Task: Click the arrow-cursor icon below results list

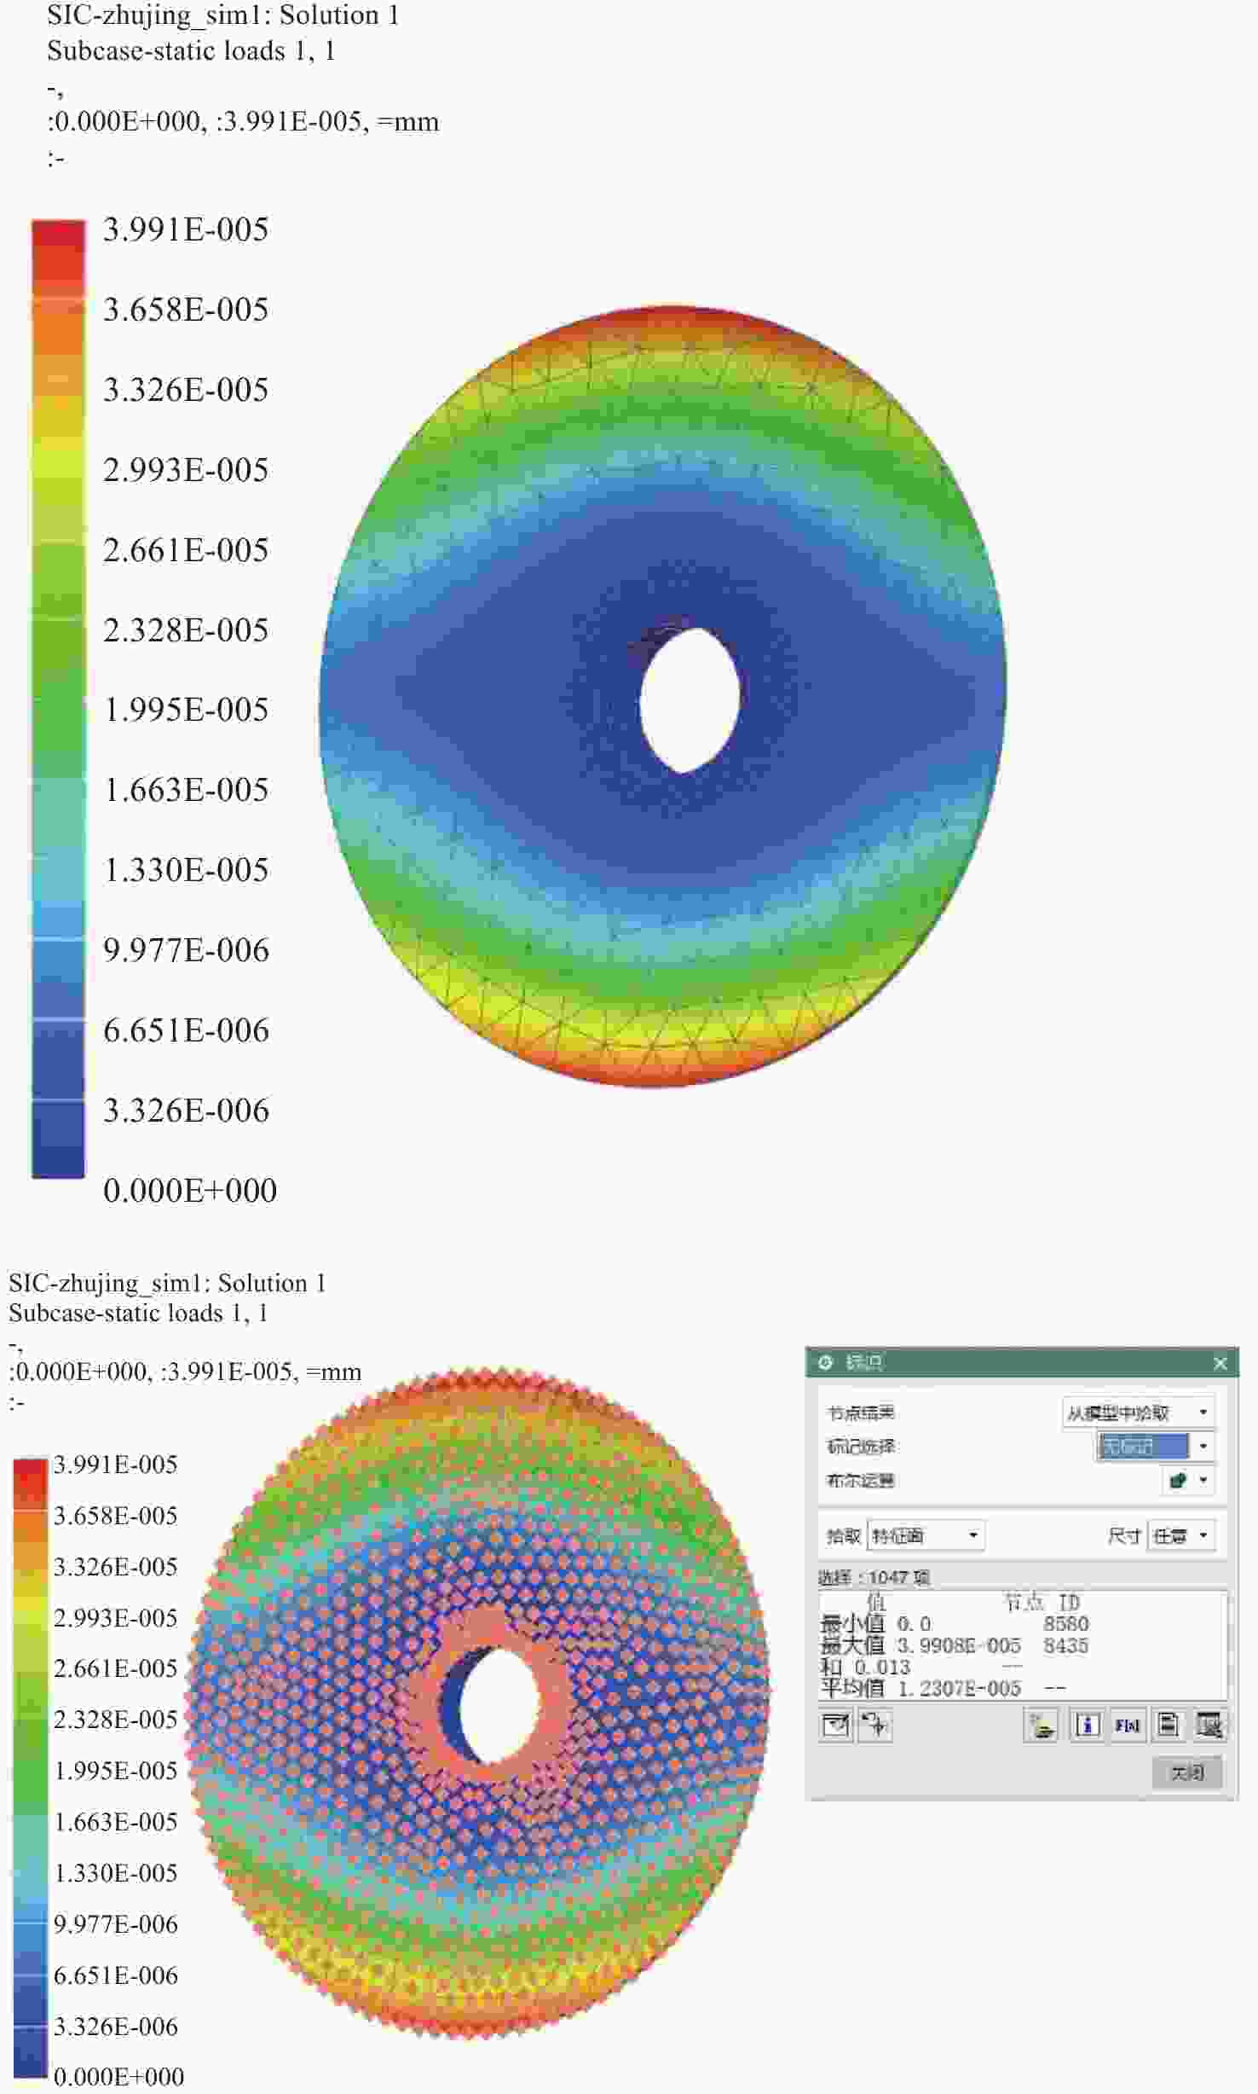Action: point(875,1726)
